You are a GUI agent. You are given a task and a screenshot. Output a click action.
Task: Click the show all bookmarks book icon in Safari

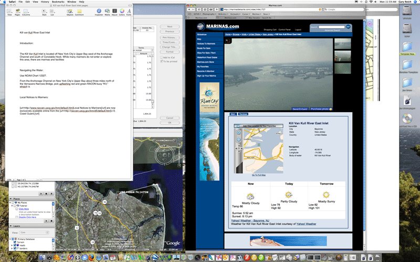click(x=190, y=14)
